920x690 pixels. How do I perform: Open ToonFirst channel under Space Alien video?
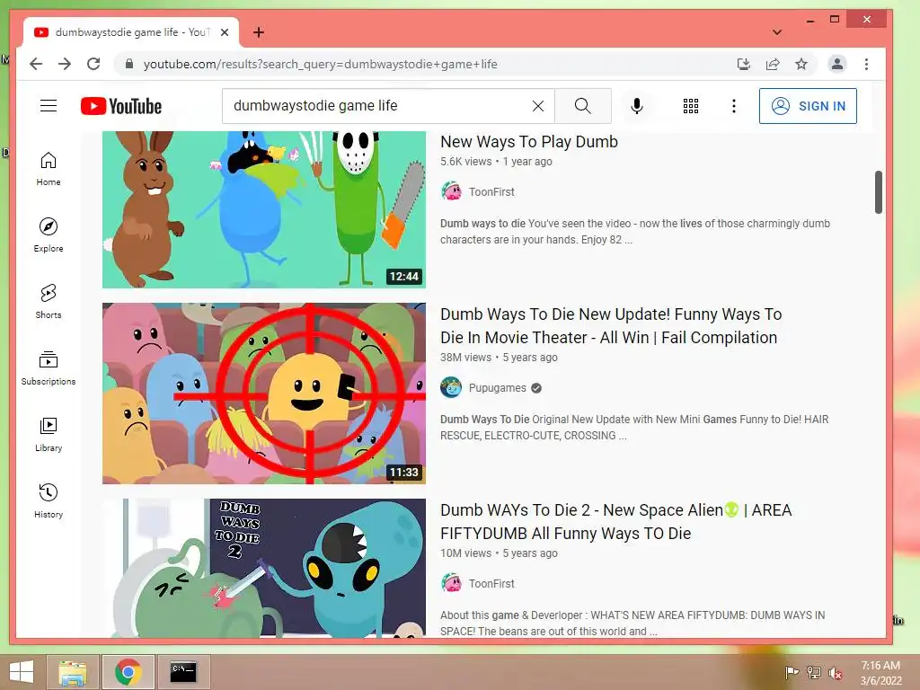click(x=491, y=584)
